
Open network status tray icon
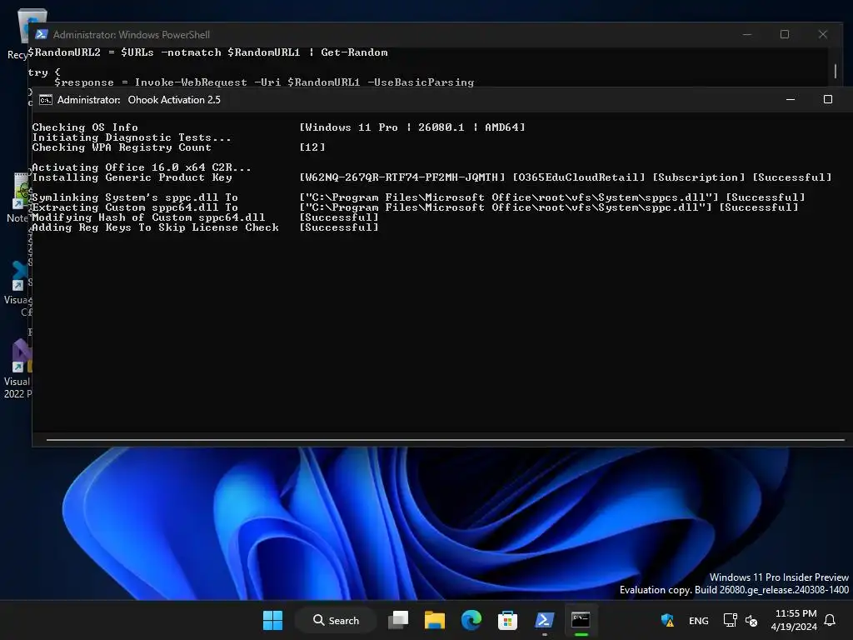pos(730,620)
